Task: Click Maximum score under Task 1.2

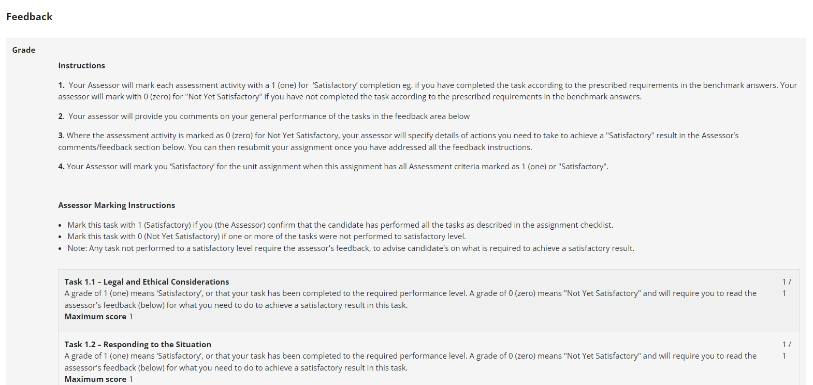Action: click(x=98, y=379)
